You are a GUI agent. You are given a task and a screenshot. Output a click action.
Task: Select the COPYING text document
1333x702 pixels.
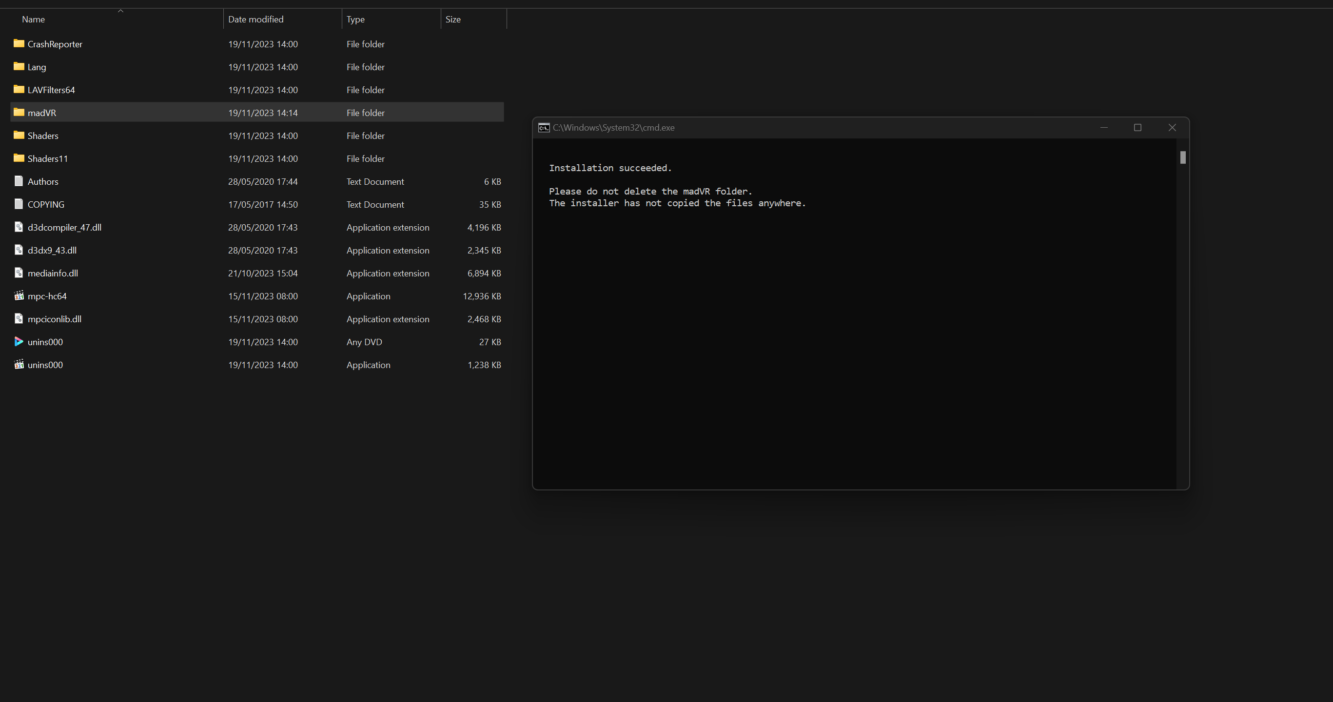(46, 204)
